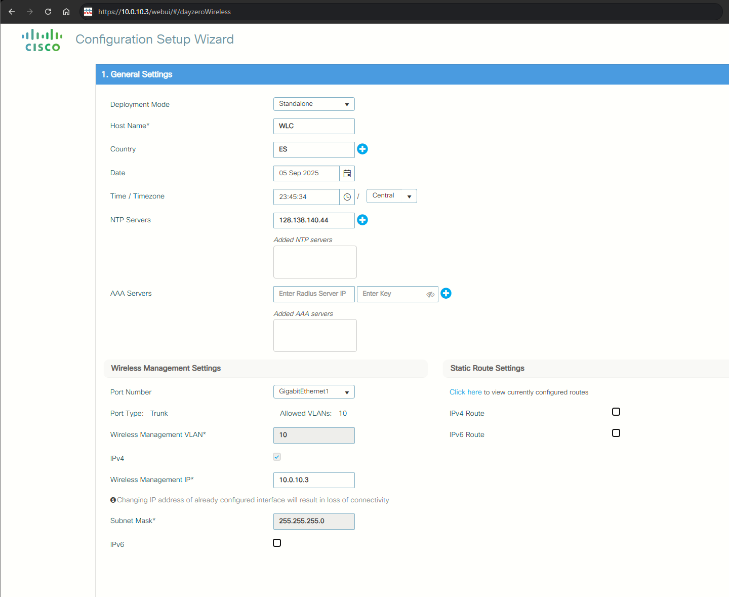Screen dimensions: 729x597
Task: Open the calendar date picker icon
Action: click(347, 173)
